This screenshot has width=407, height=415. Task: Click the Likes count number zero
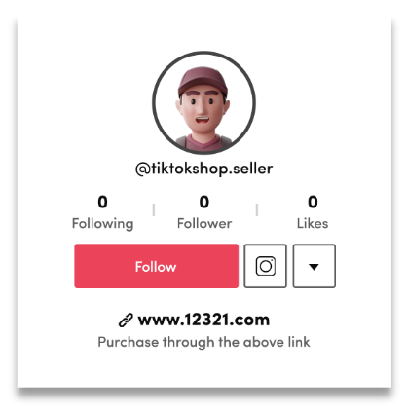[x=313, y=202]
